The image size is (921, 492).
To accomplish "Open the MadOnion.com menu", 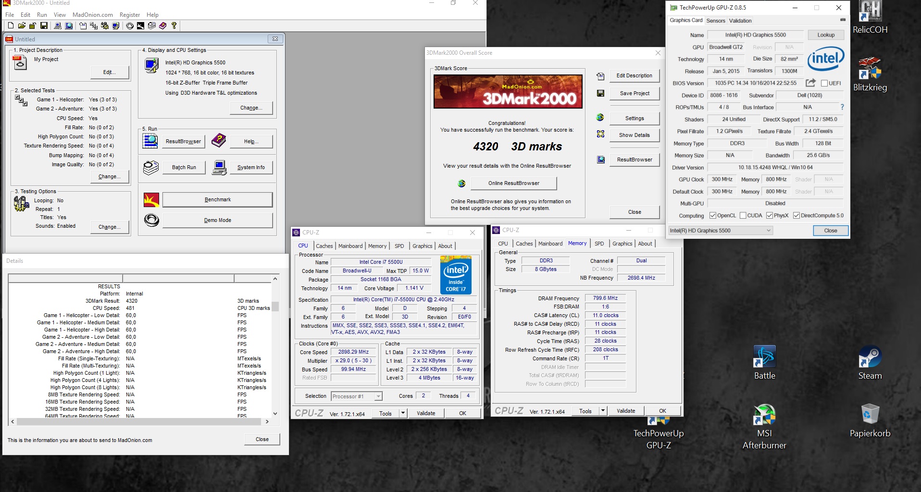I will click(93, 15).
